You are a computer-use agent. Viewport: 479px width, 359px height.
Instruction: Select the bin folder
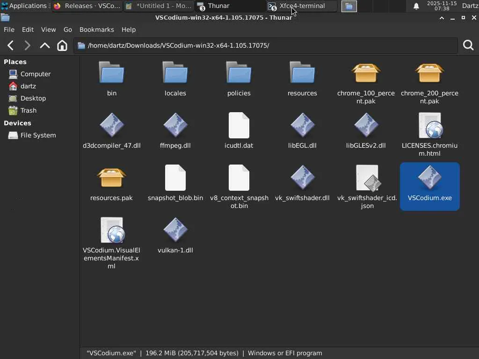(111, 79)
